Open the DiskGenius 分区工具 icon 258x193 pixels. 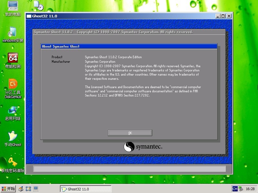(13, 89)
